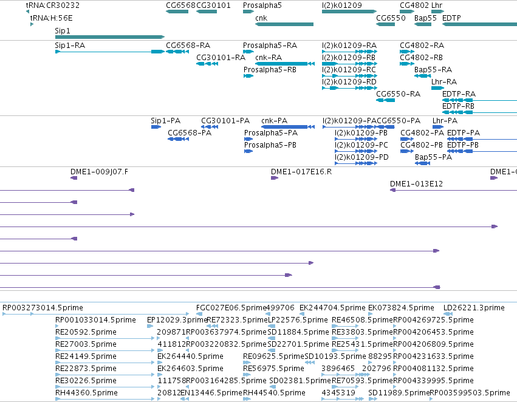Viewport: 517px width, 402px height.
Task: Click the cnk-RA transcript label
Action: coord(269,58)
